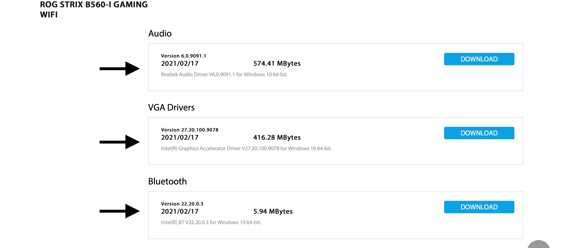Click the 416.28 MBytes file size
The image size is (563, 248).
coord(277,138)
